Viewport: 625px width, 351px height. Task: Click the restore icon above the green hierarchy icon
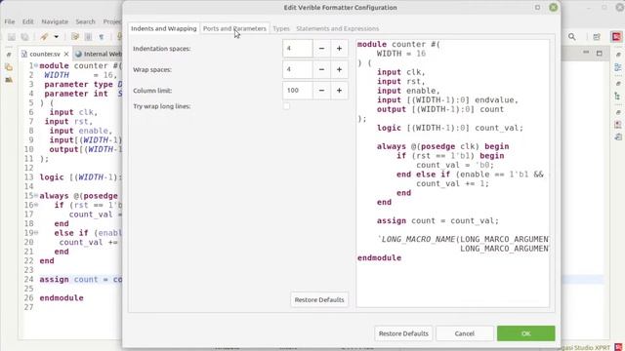[x=618, y=84]
